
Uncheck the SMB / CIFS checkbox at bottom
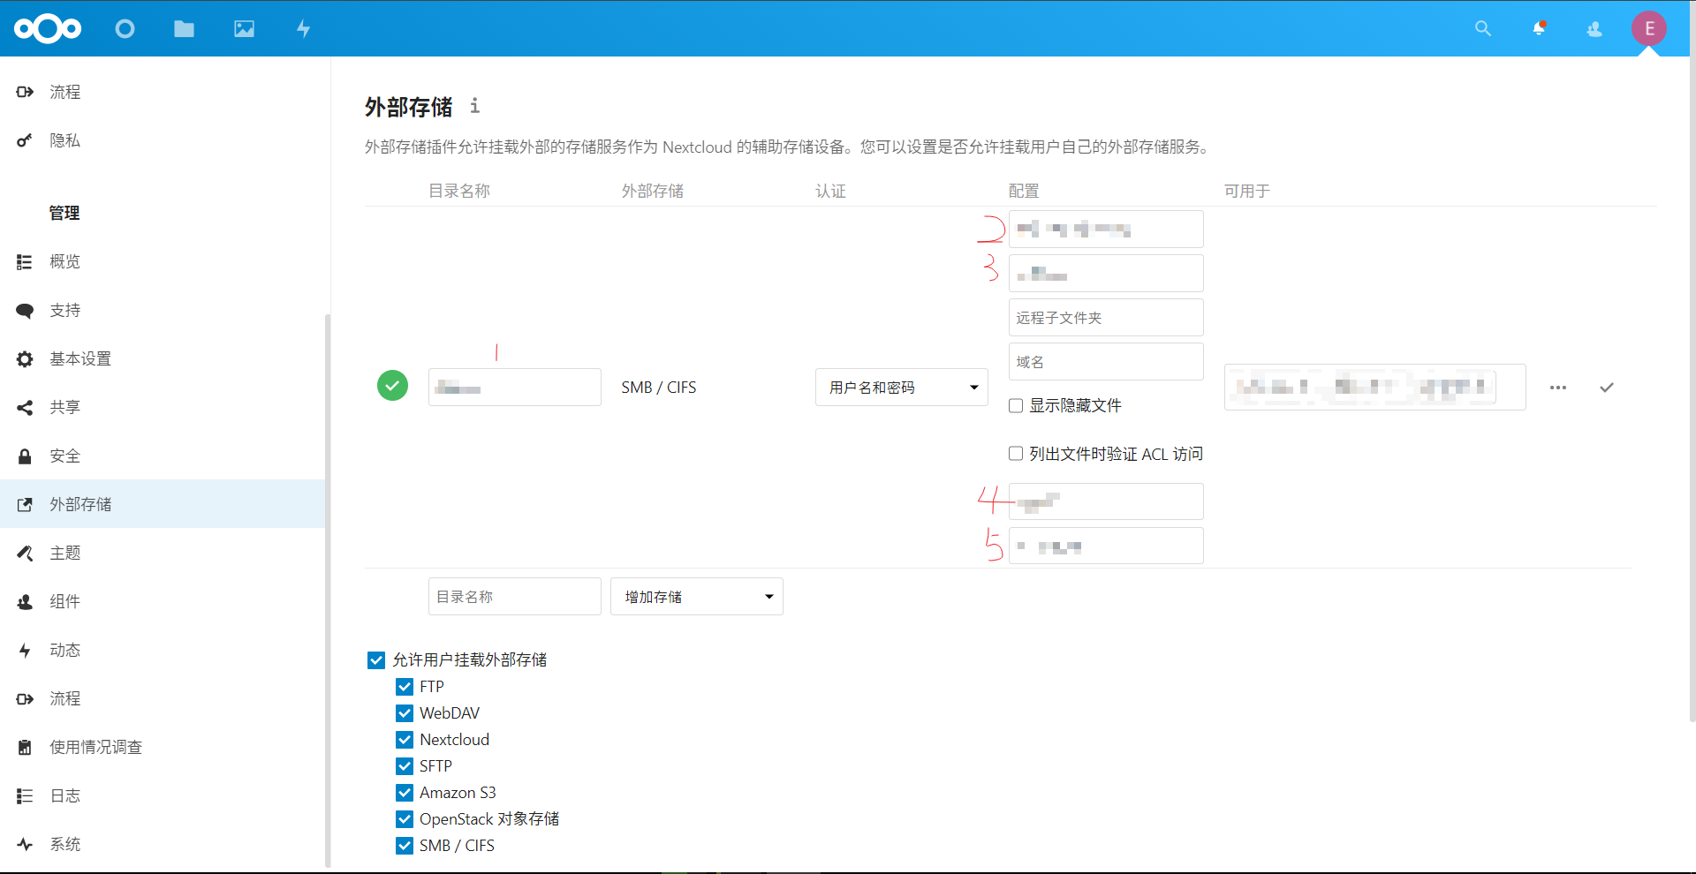pos(405,846)
